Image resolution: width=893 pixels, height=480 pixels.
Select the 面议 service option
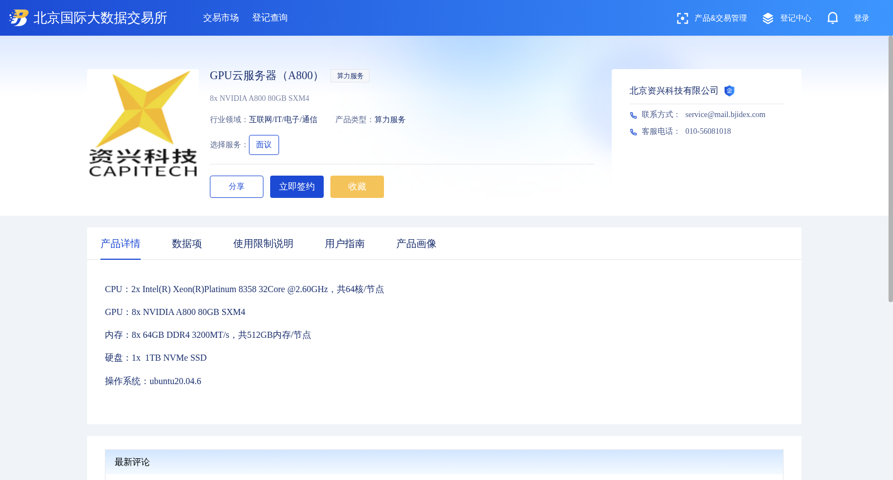point(264,145)
